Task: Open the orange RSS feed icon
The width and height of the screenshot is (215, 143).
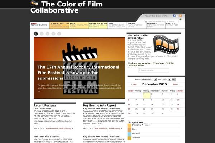Action: pos(180,16)
